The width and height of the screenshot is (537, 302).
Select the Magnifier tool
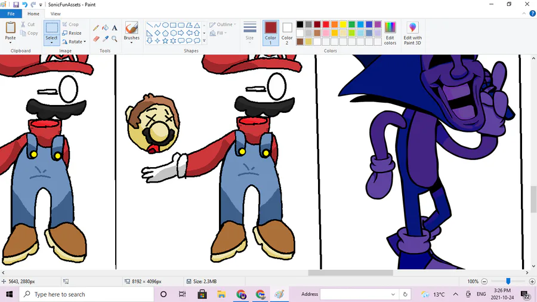[115, 39]
